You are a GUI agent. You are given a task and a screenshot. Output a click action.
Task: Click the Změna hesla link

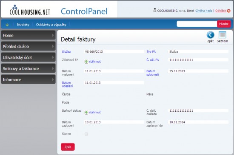[x=204, y=11]
